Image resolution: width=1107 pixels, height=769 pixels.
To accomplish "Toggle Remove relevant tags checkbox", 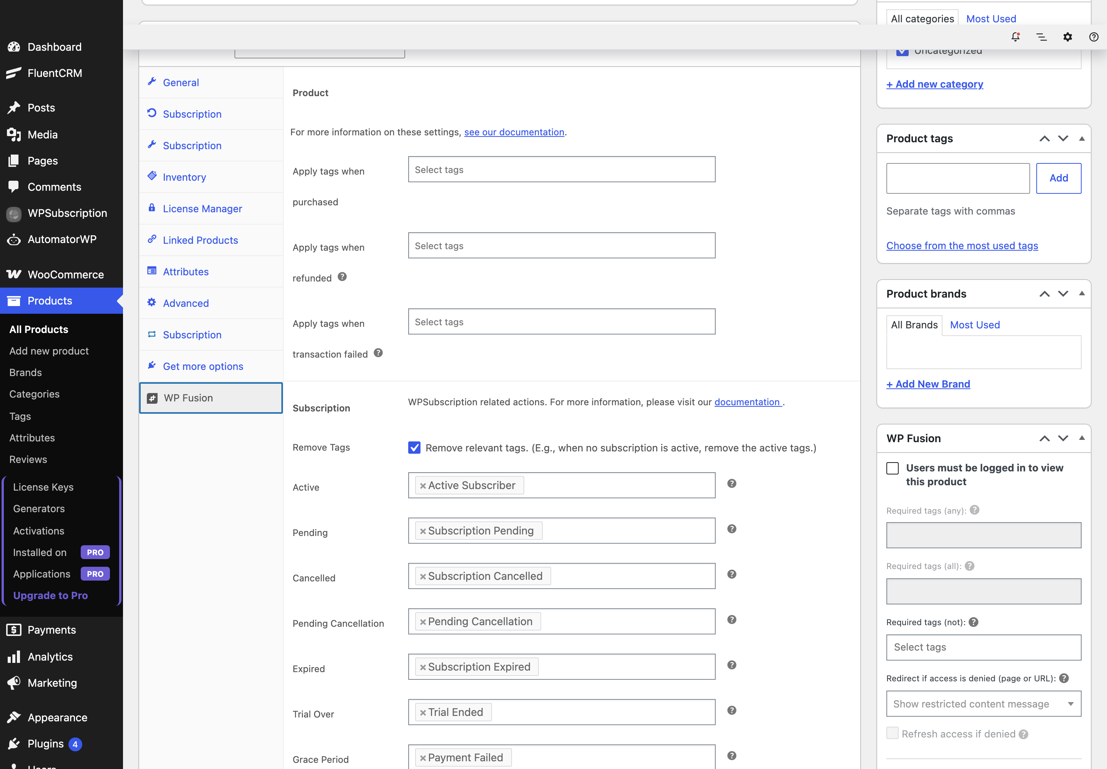I will 414,448.
